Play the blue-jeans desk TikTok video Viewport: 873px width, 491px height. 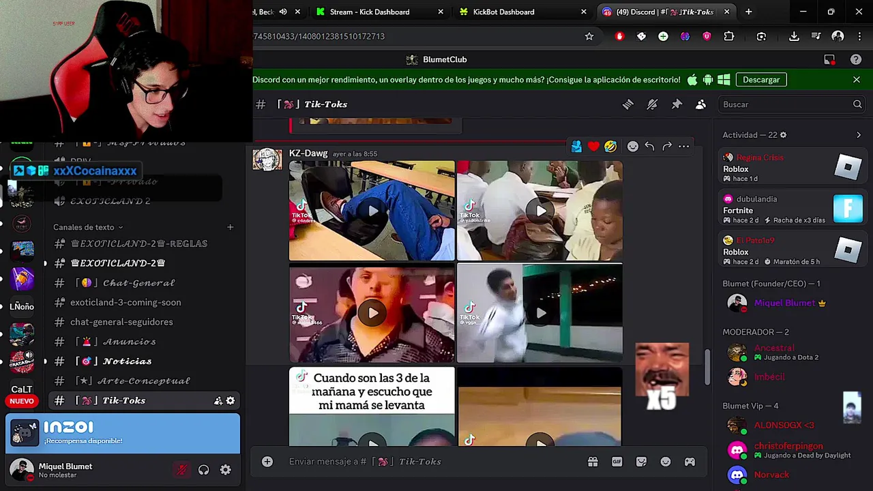pos(372,211)
